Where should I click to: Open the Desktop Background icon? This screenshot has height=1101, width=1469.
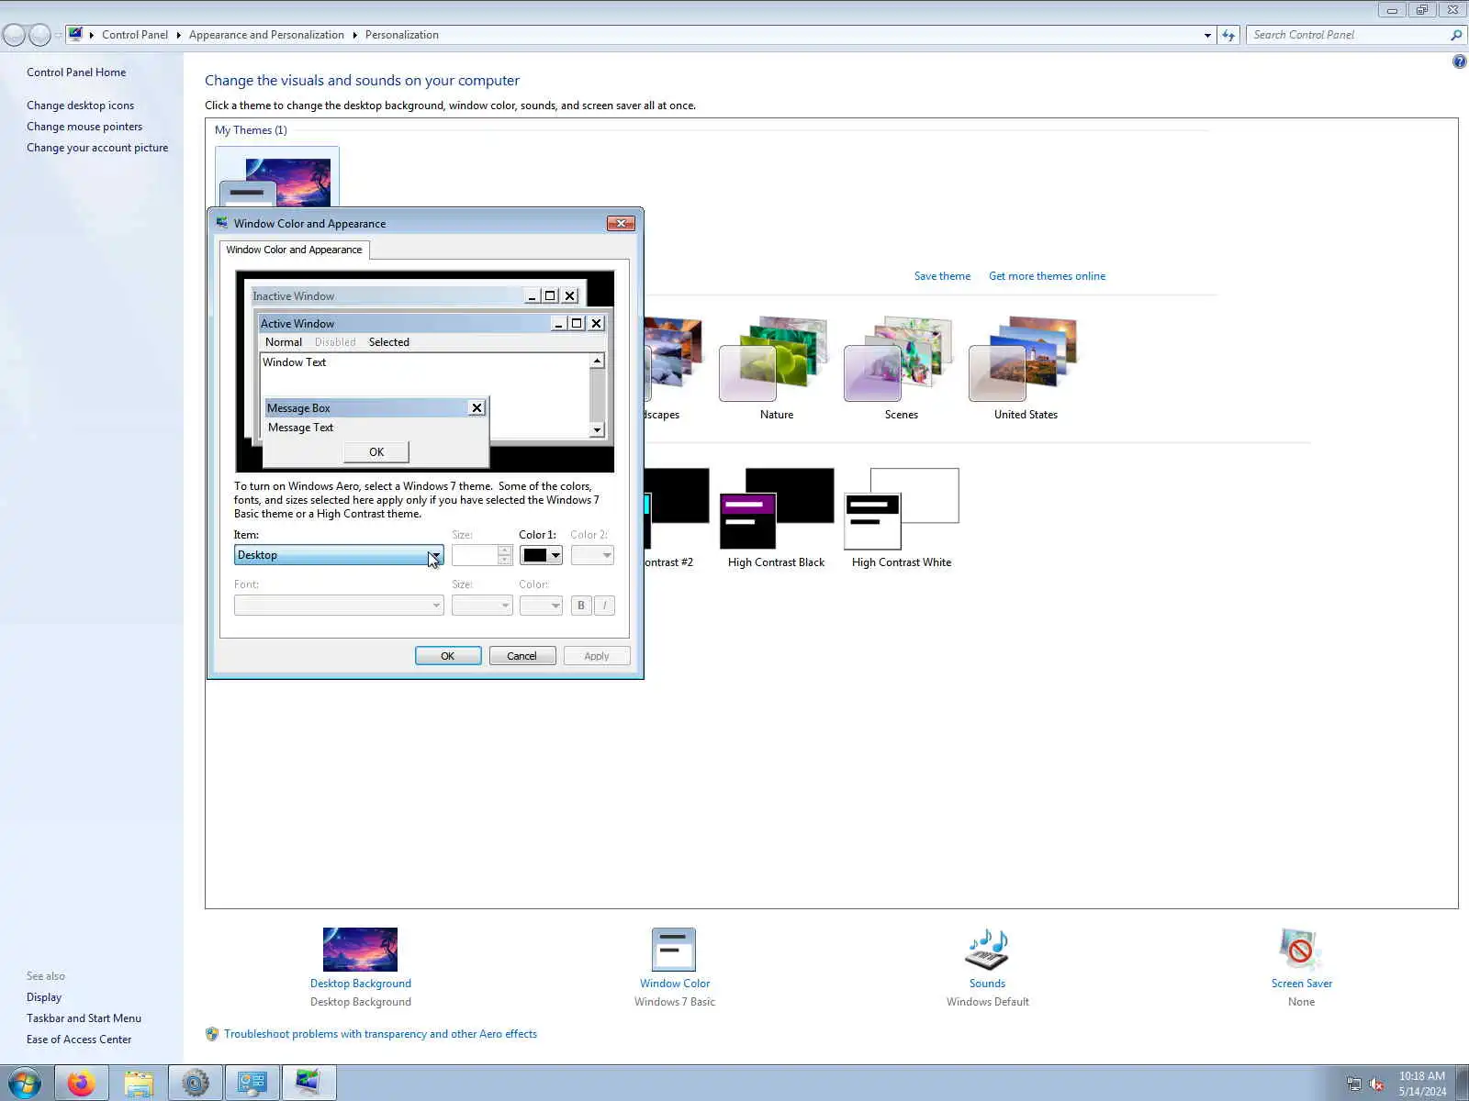(x=360, y=950)
